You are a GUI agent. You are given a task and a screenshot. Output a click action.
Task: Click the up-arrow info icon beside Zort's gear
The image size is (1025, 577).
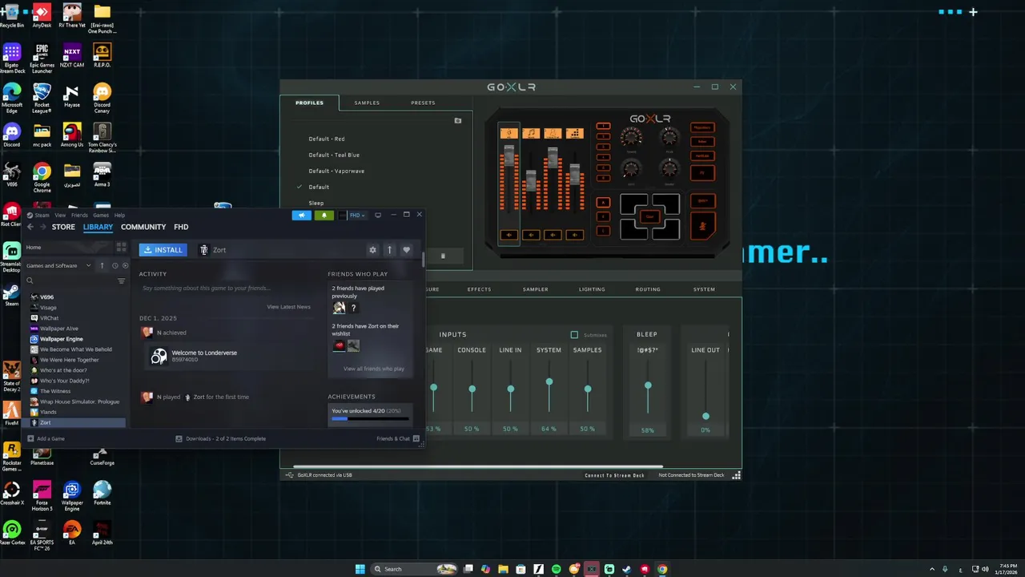click(x=390, y=250)
